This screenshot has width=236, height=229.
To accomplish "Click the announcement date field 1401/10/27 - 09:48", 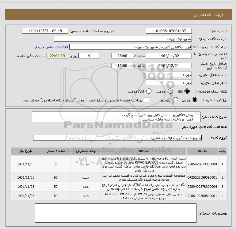I will coord(45,31).
